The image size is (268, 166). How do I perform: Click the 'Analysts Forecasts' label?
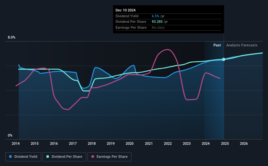click(242, 45)
